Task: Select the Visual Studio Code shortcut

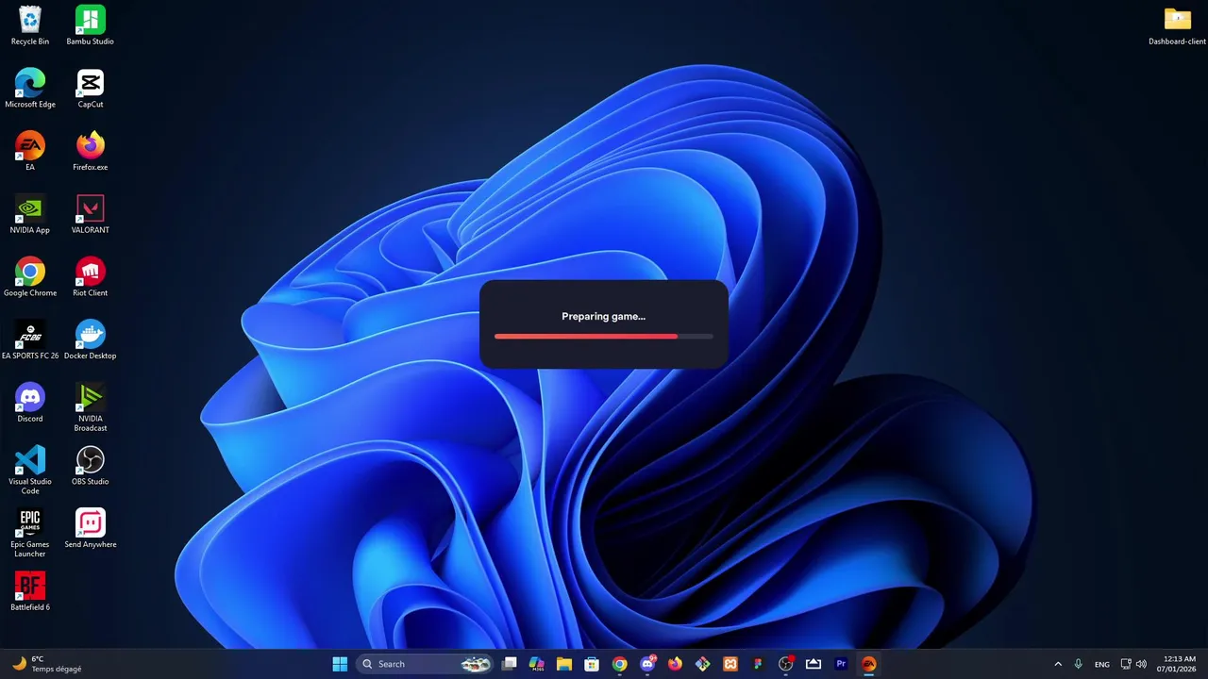Action: point(30,470)
